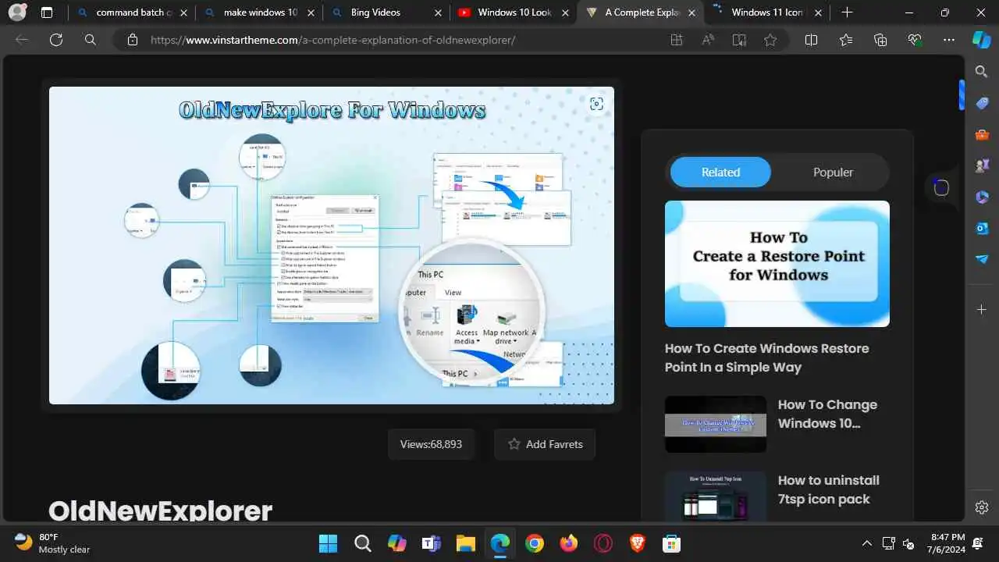Launch Brave browser from the taskbar
Screen dimensions: 999x562
click(637, 542)
